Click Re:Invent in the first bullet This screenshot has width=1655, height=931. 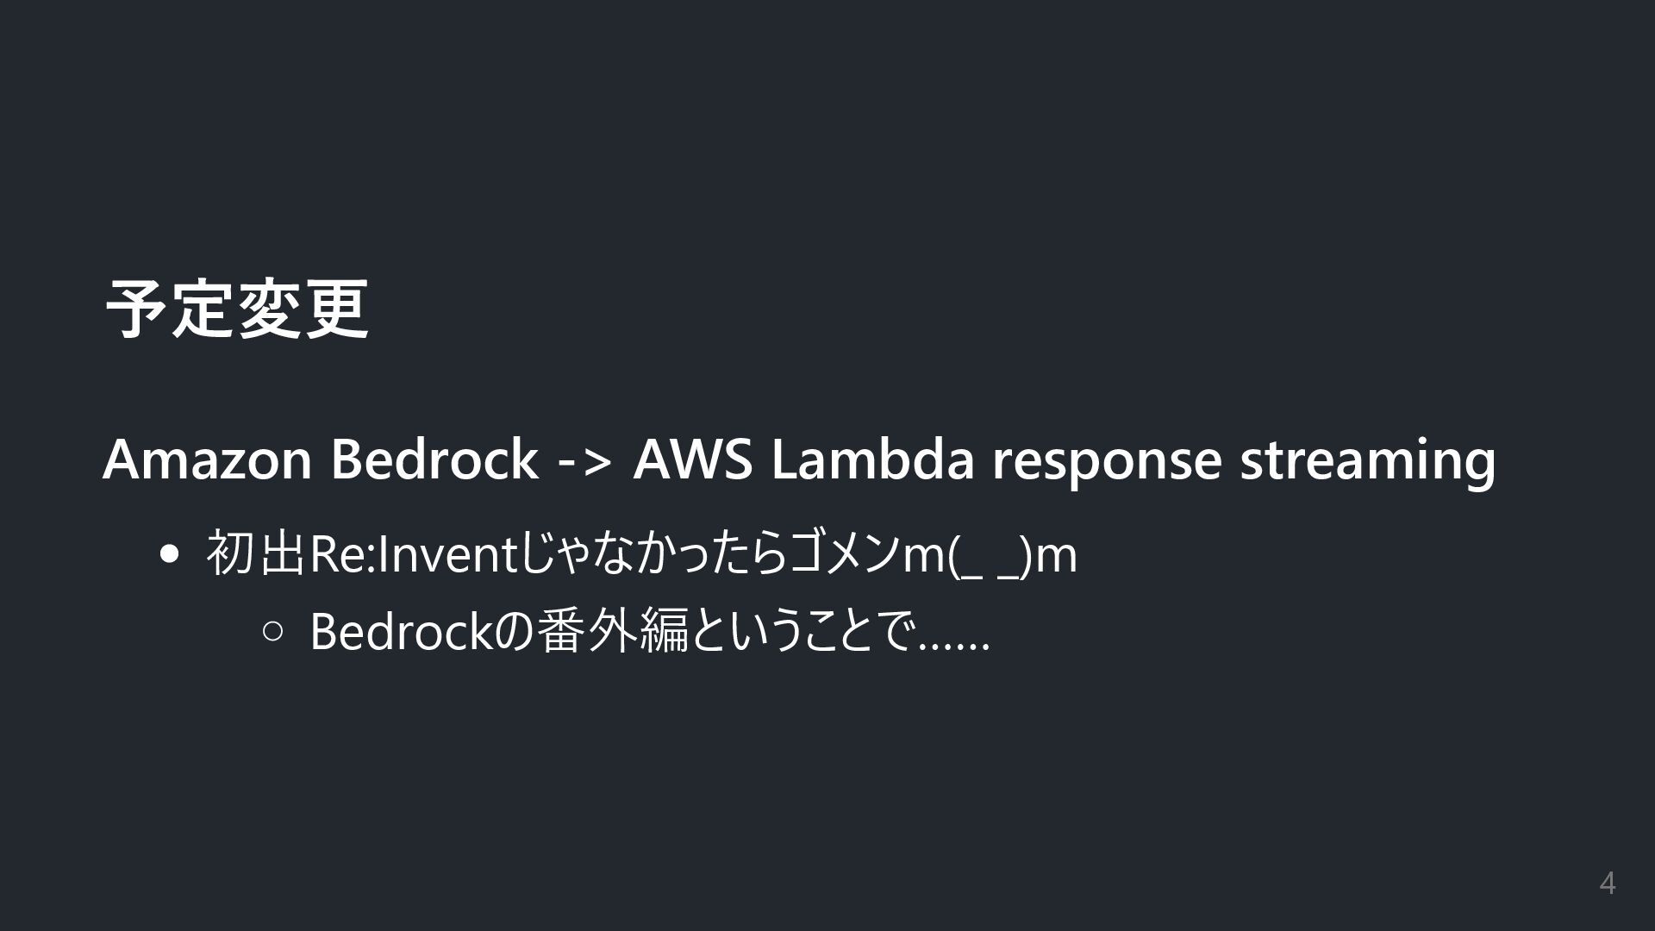pos(411,554)
